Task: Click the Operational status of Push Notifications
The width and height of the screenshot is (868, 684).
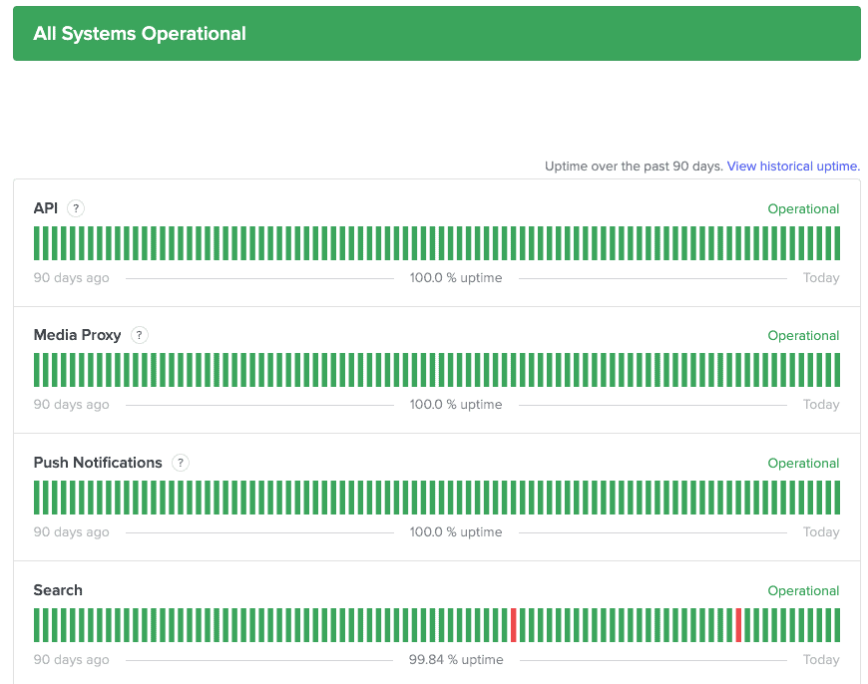Action: pos(803,464)
